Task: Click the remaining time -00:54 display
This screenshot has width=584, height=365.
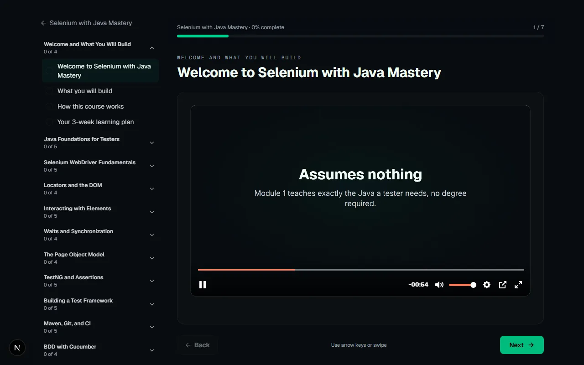Action: (x=418, y=285)
